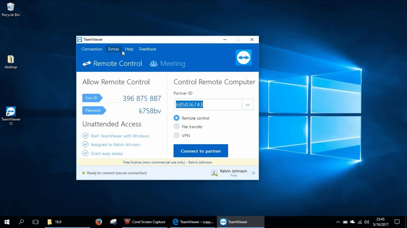Open the volume speaker tray icon
The width and height of the screenshot is (407, 228).
point(367,222)
